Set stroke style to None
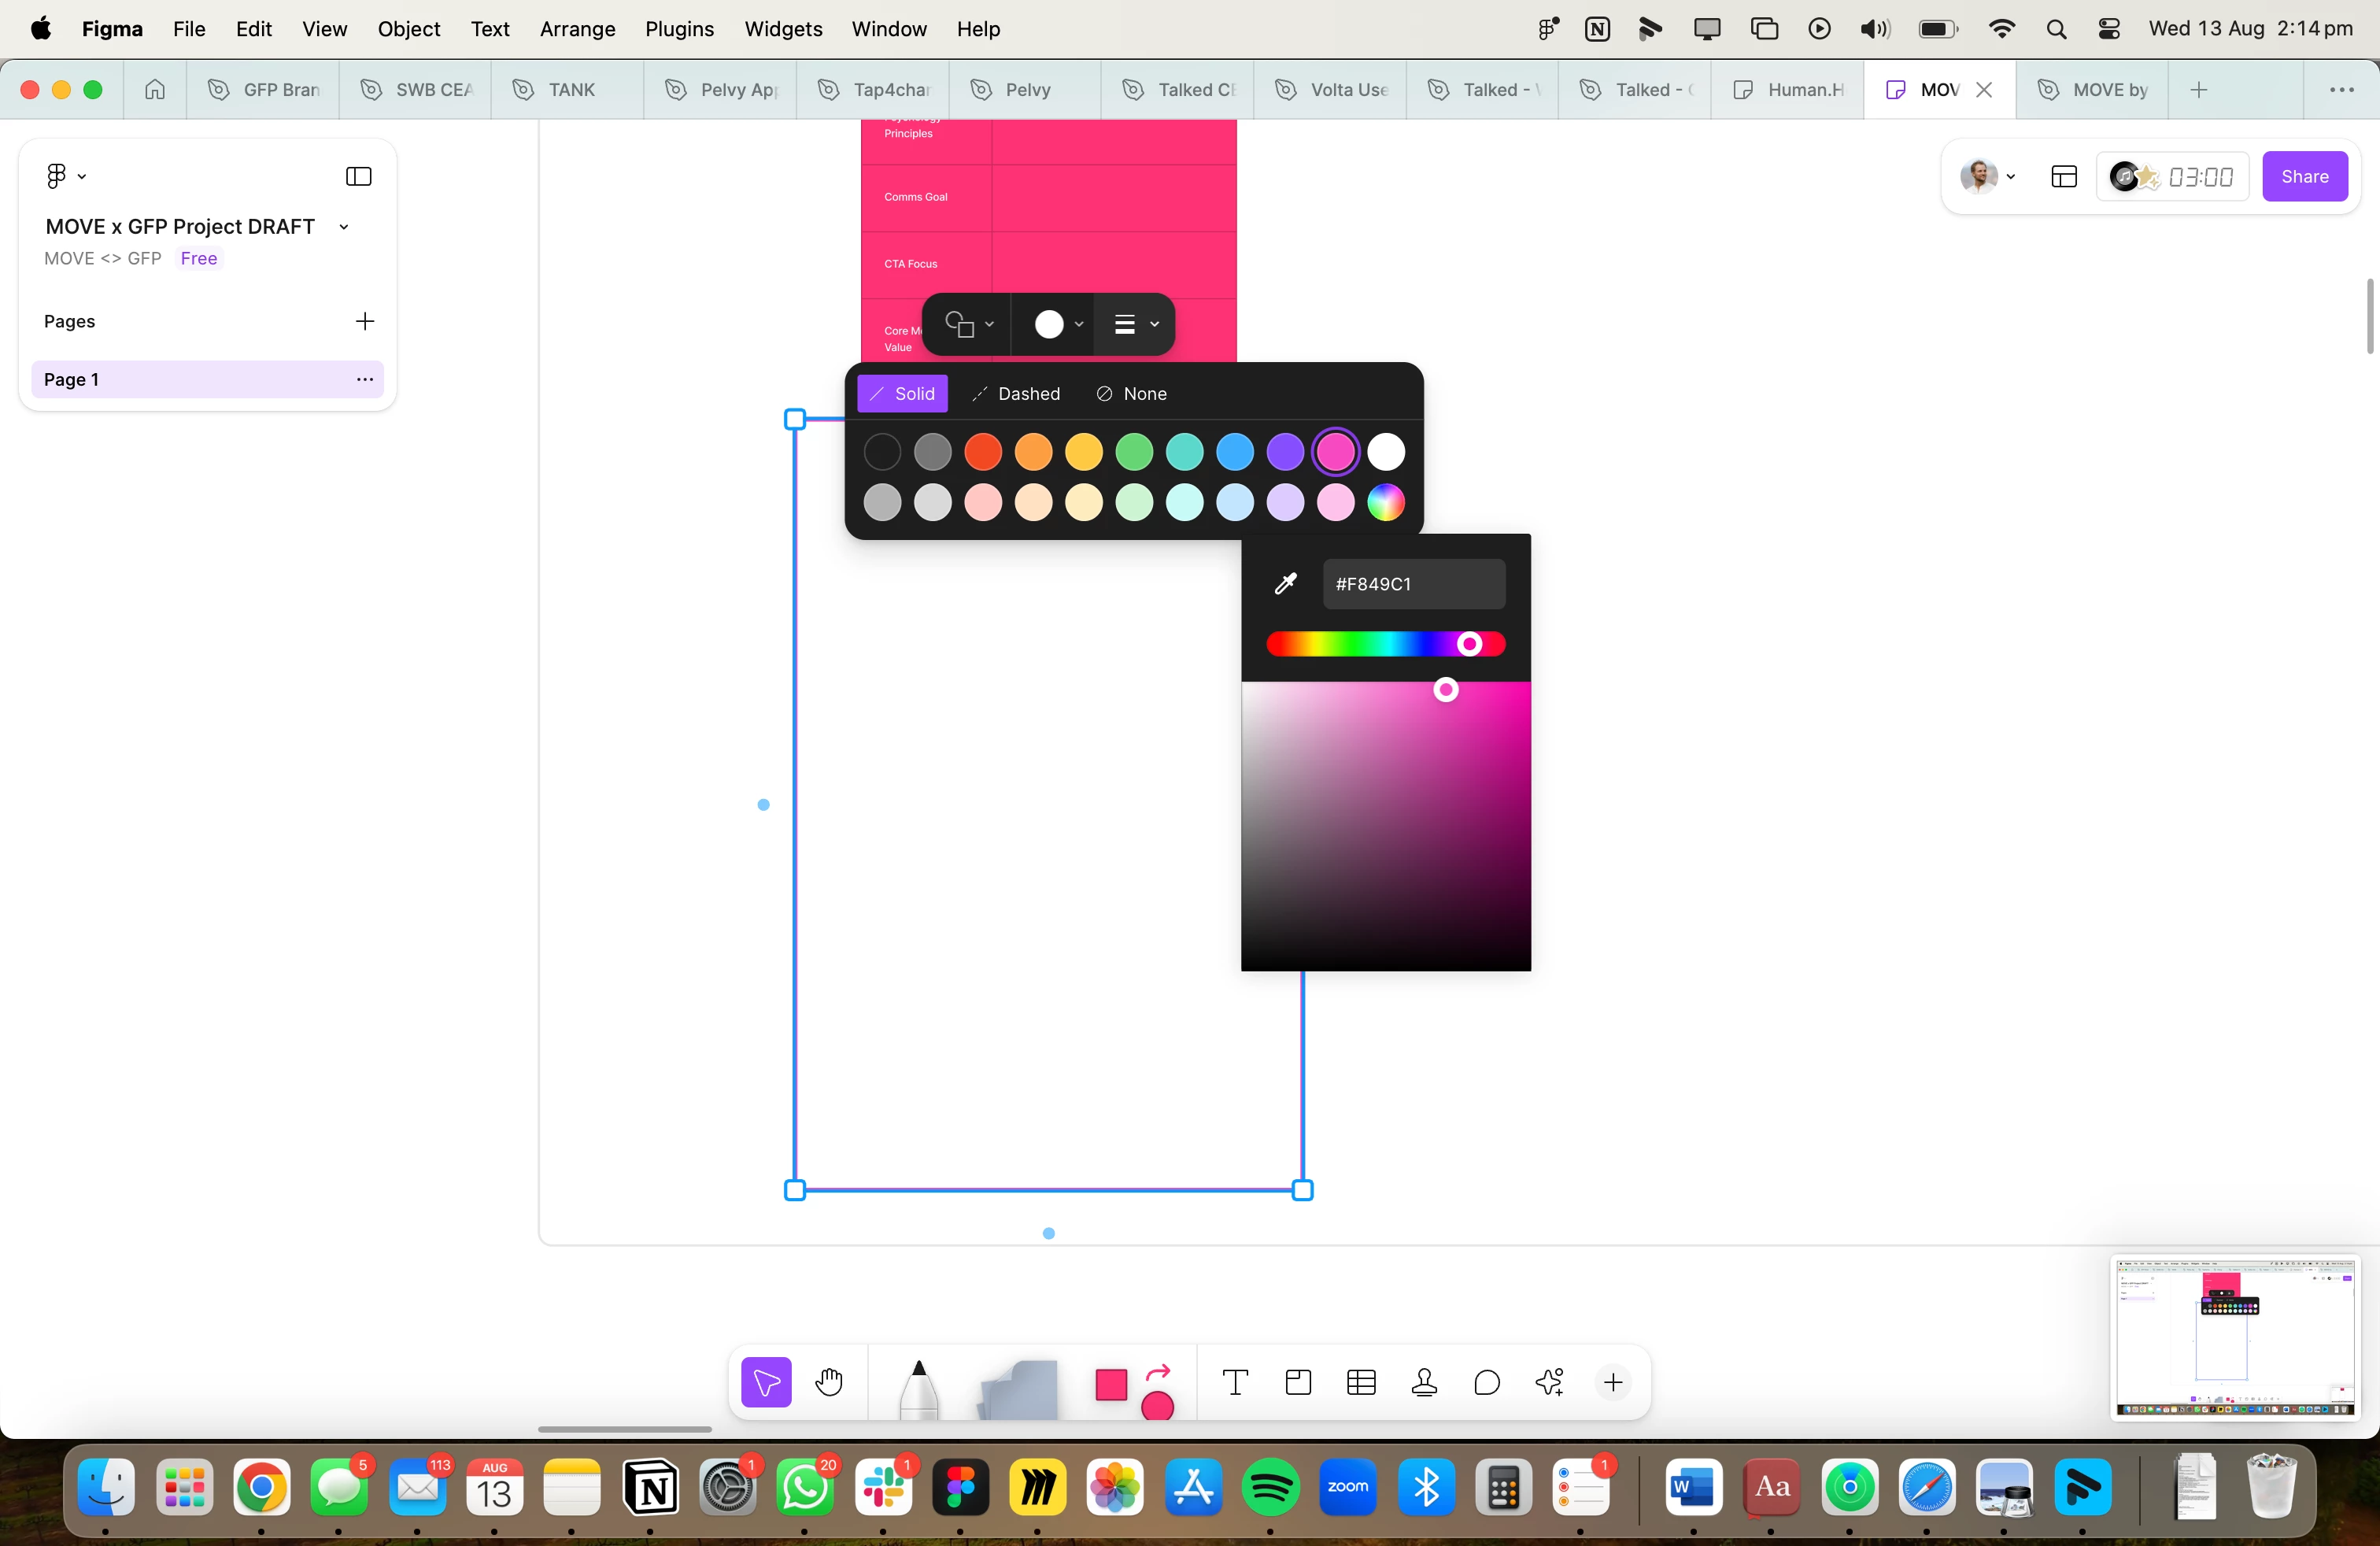Image resolution: width=2380 pixels, height=1546 pixels. point(1131,393)
